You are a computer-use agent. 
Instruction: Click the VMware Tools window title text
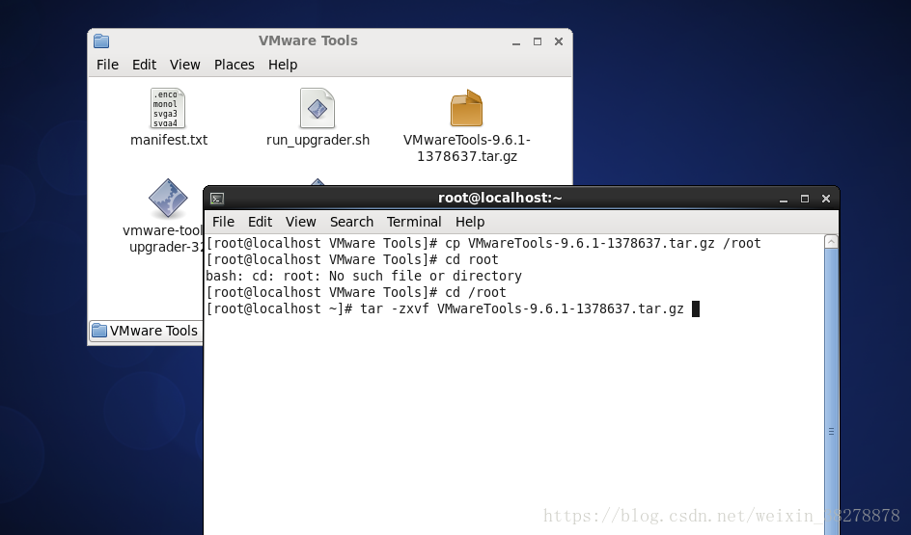click(308, 40)
